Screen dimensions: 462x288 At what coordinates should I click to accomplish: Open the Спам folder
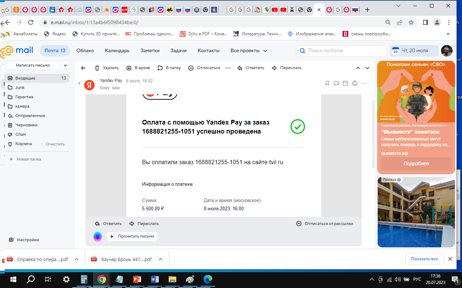[37, 134]
